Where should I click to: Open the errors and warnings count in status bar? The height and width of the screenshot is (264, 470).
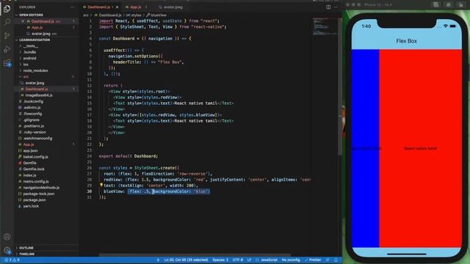(x=12, y=260)
